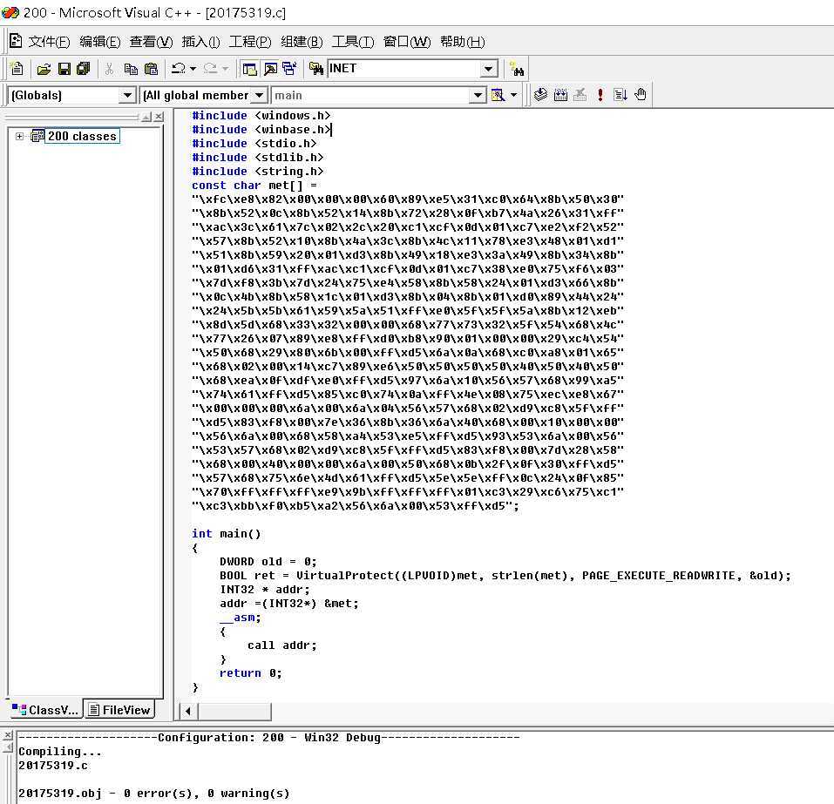This screenshot has width=834, height=804.
Task: Open the 编辑(E) menu
Action: (100, 42)
